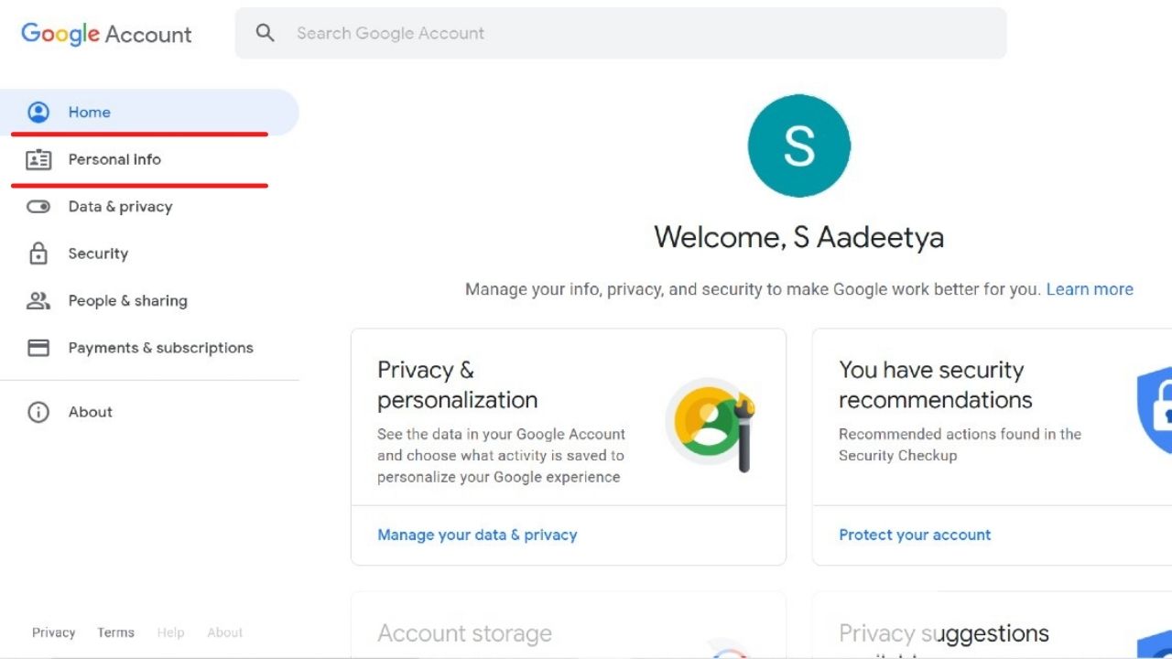Open the Terms footer link
Image resolution: width=1172 pixels, height=659 pixels.
116,632
